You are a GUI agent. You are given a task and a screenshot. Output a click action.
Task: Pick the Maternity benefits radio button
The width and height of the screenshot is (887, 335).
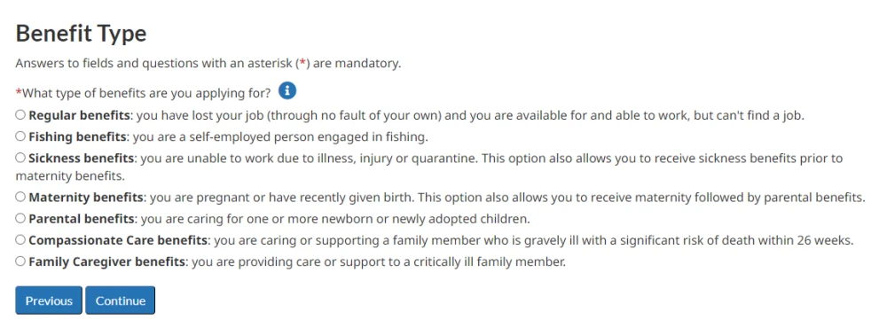[20, 197]
